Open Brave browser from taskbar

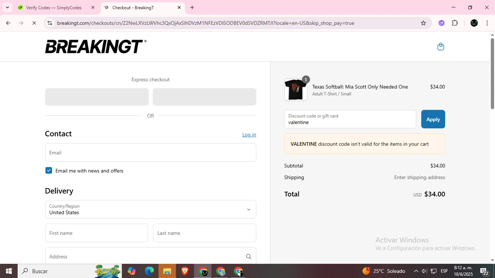coord(185,271)
